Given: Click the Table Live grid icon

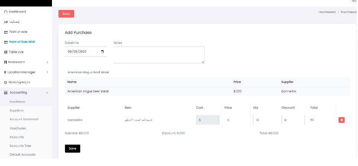Looking at the screenshot, I should coord(6,52).
